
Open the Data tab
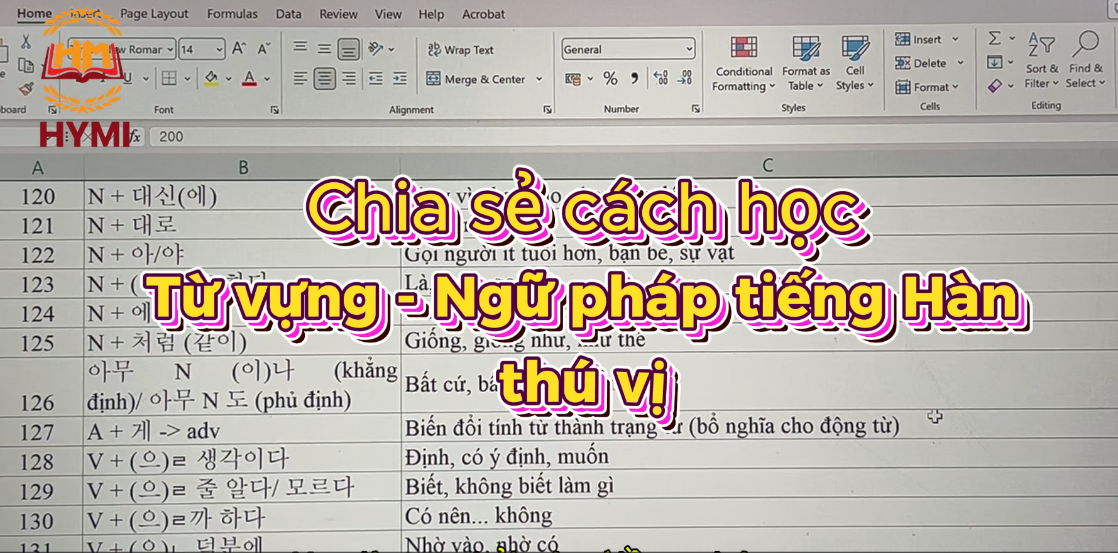(288, 14)
